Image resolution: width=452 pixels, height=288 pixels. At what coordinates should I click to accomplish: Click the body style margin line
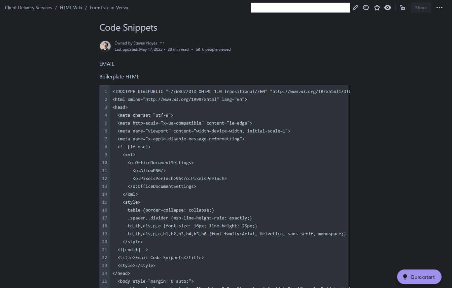(x=156, y=281)
